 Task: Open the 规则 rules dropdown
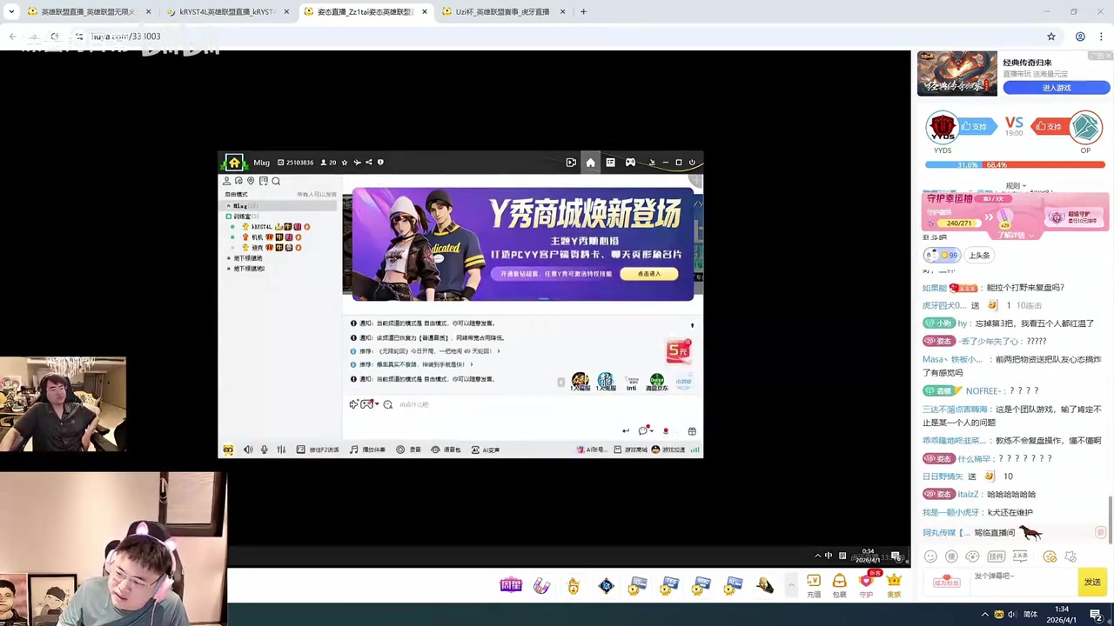1015,185
